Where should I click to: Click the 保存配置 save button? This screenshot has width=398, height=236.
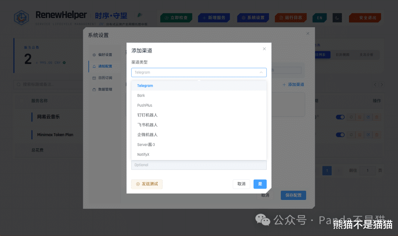coord(293,195)
